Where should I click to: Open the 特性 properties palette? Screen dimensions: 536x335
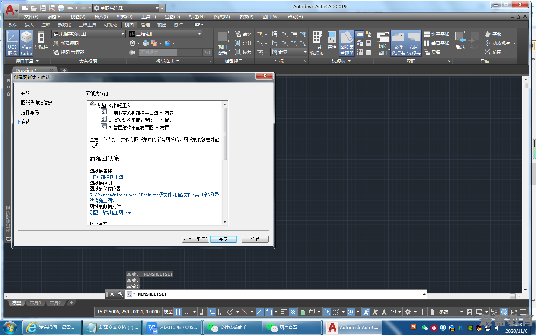332,41
